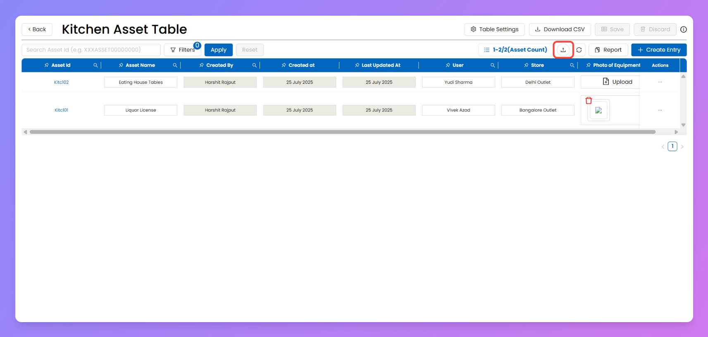Open the Kitc102 asset link
The width and height of the screenshot is (708, 337).
61,82
